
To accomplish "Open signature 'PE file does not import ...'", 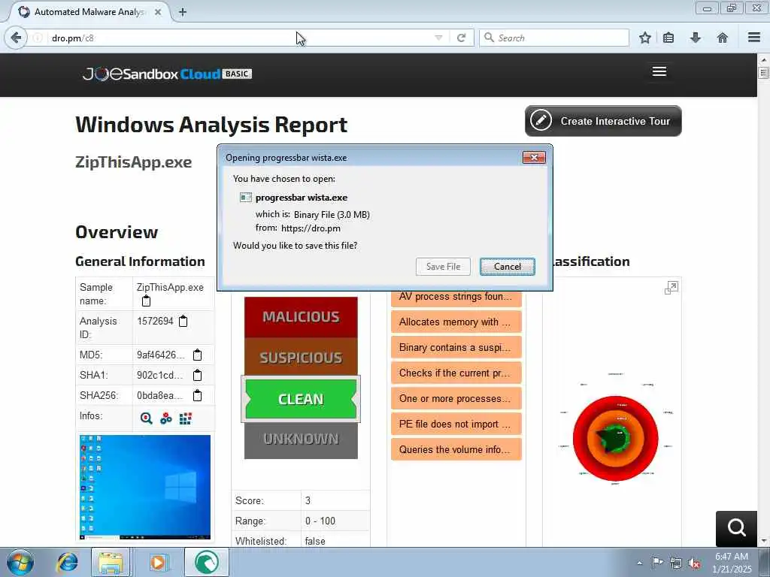I will (456, 424).
